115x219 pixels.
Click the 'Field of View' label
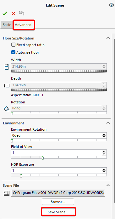coord(22,147)
